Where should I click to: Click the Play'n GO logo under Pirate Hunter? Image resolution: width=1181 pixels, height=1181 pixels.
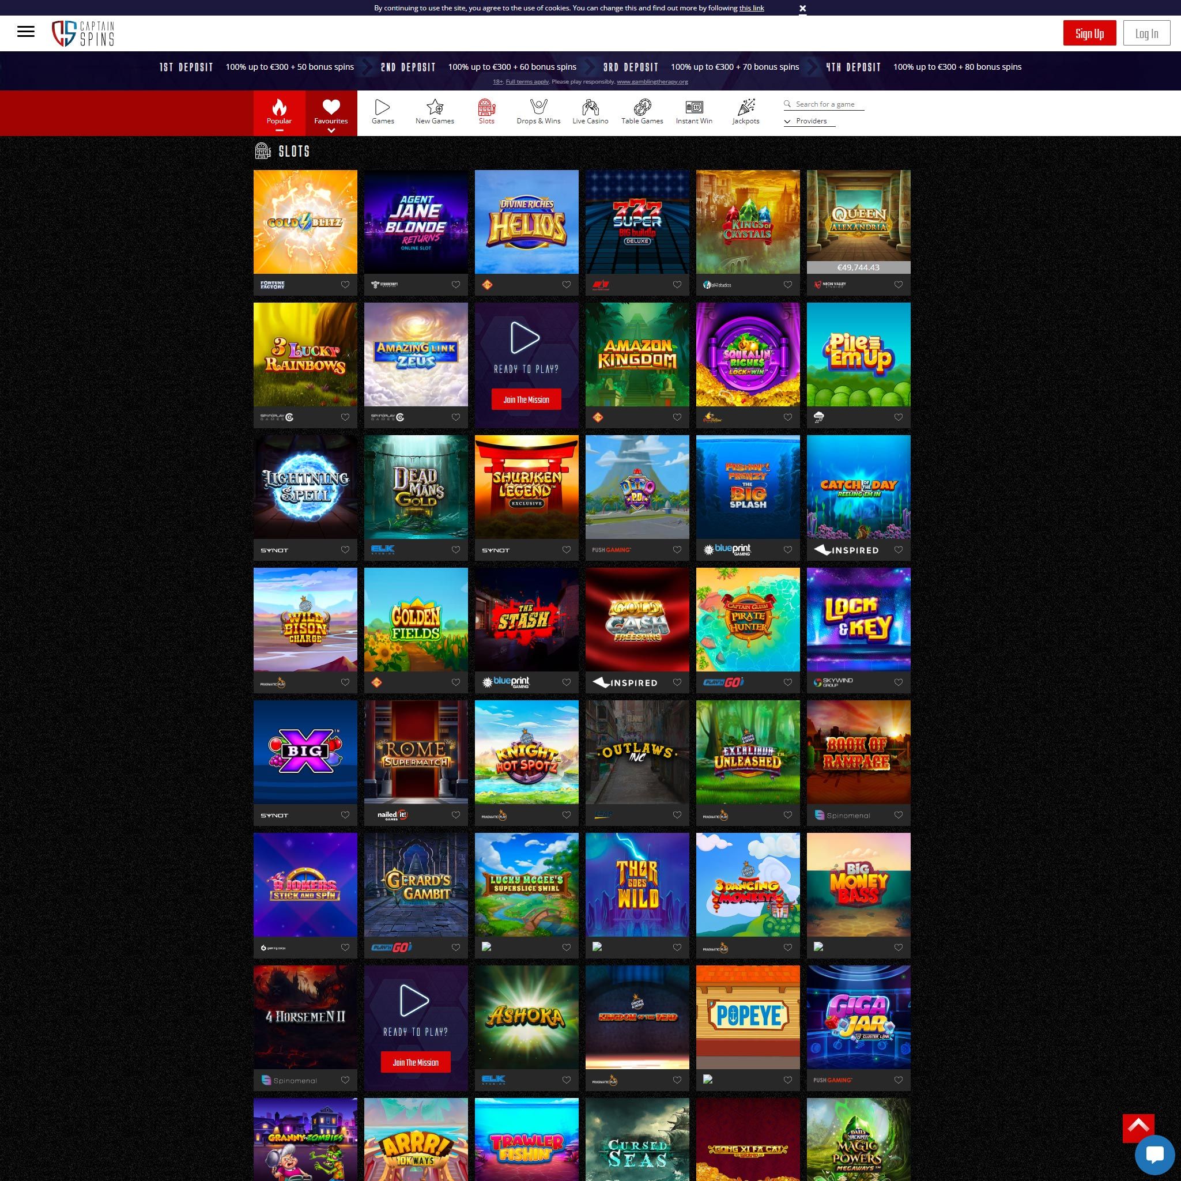coord(723,682)
